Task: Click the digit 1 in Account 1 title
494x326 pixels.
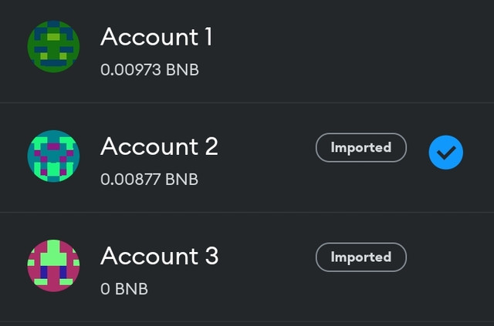Action: pyautogui.click(x=208, y=37)
